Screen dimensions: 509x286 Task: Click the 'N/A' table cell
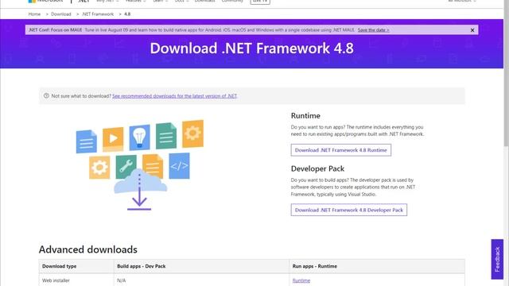[121, 280]
